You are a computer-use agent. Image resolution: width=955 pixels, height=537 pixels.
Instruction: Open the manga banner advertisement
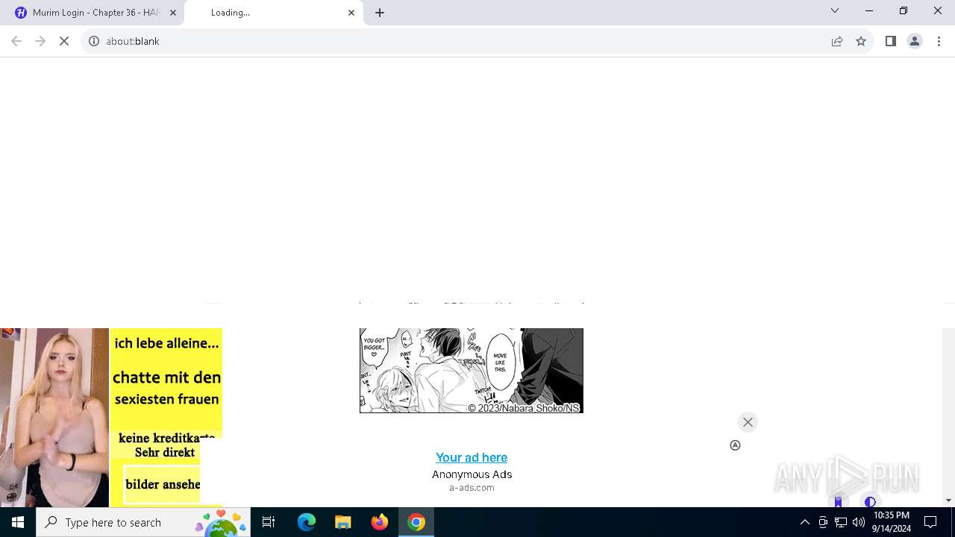pos(472,371)
